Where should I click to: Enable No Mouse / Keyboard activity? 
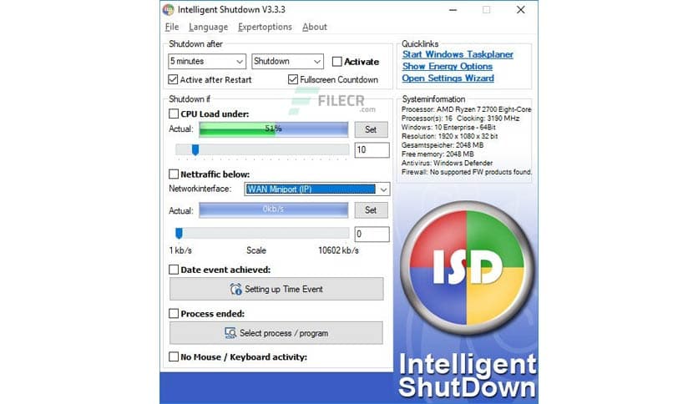pyautogui.click(x=174, y=356)
